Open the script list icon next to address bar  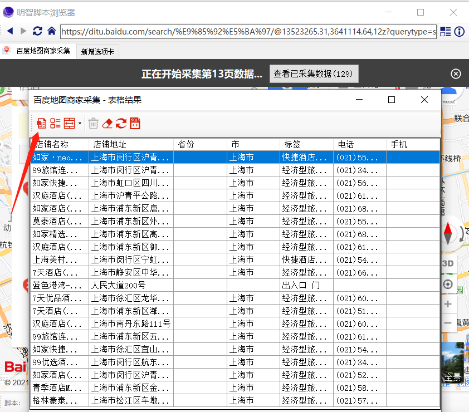pos(446,31)
